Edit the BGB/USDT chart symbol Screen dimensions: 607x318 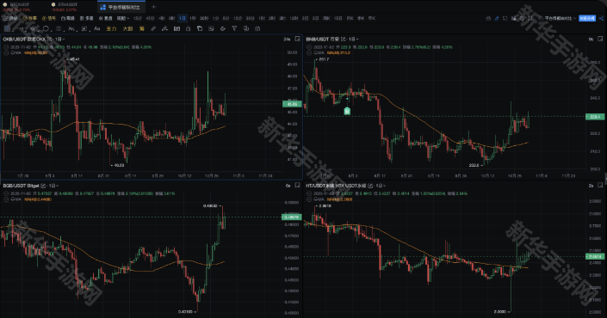tap(43, 186)
